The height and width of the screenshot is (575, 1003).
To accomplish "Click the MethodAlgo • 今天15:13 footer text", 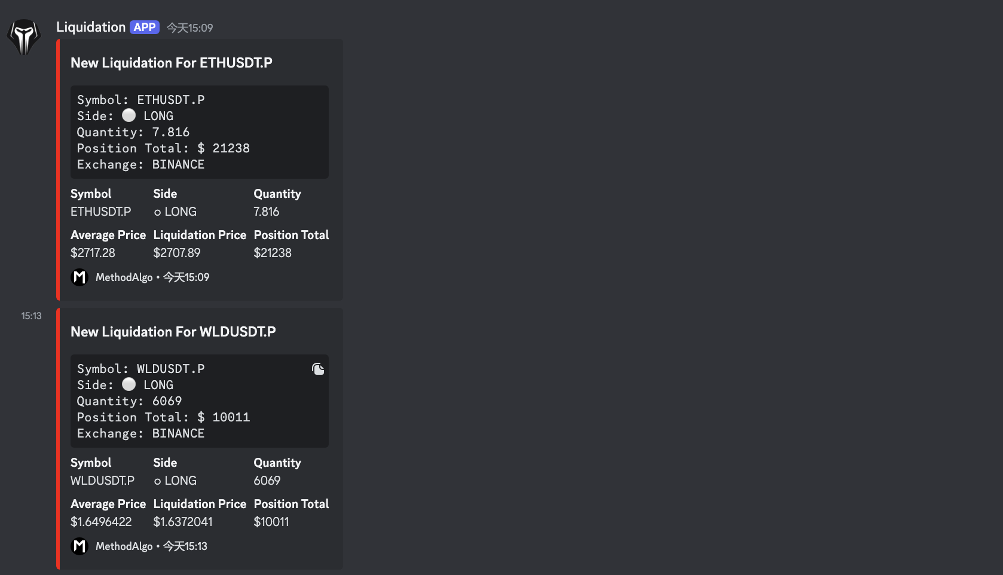I will pos(151,546).
